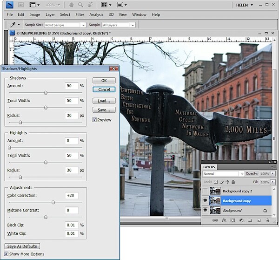Viewport: 279px width, 260px height.
Task: Click Lock image pixels brush icon
Action: point(222,182)
